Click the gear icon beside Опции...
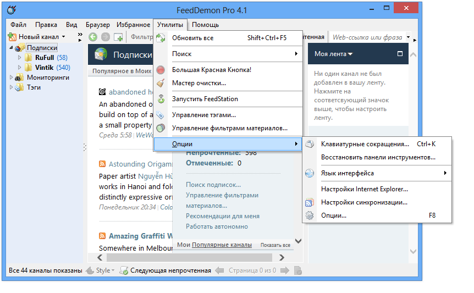 310,215
